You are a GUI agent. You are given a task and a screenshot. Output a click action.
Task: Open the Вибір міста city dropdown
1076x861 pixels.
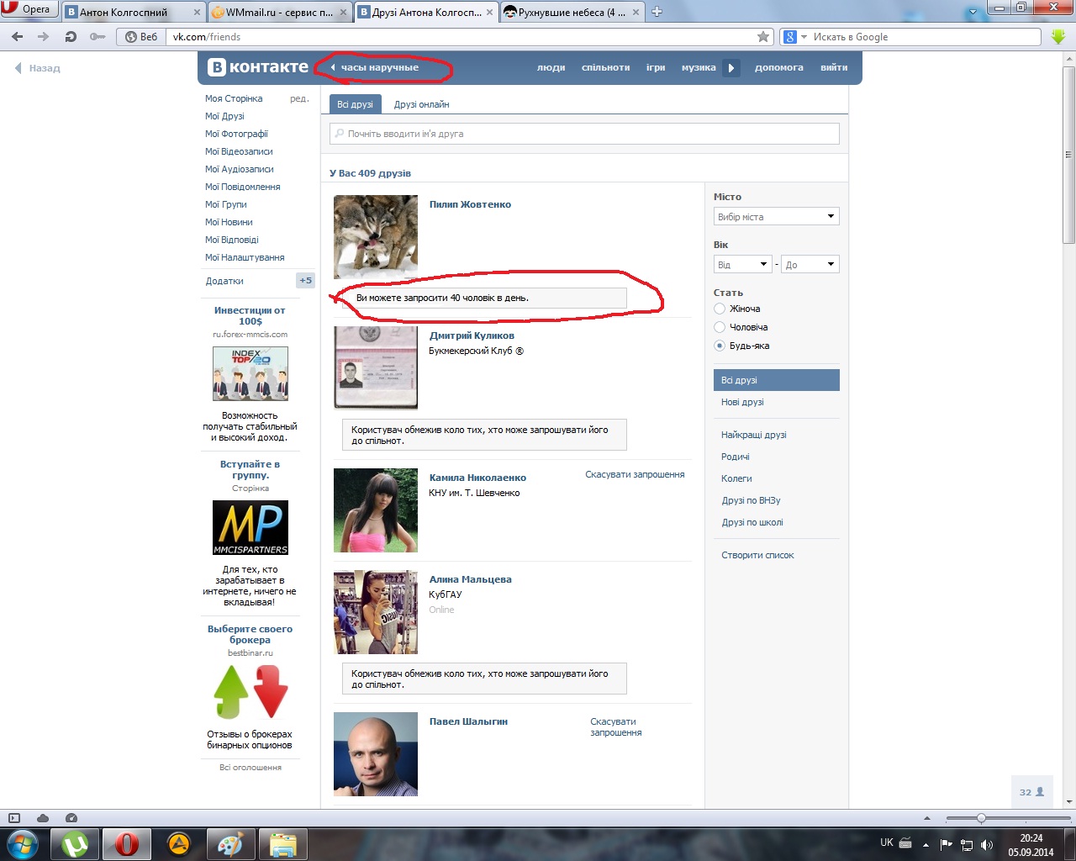[777, 217]
